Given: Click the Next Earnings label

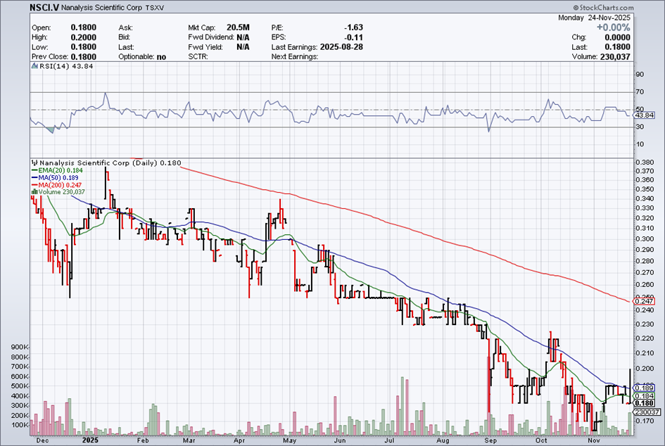Looking at the screenshot, I should (x=295, y=57).
